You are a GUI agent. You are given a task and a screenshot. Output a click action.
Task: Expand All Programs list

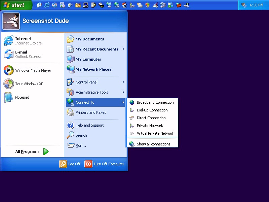click(x=32, y=151)
